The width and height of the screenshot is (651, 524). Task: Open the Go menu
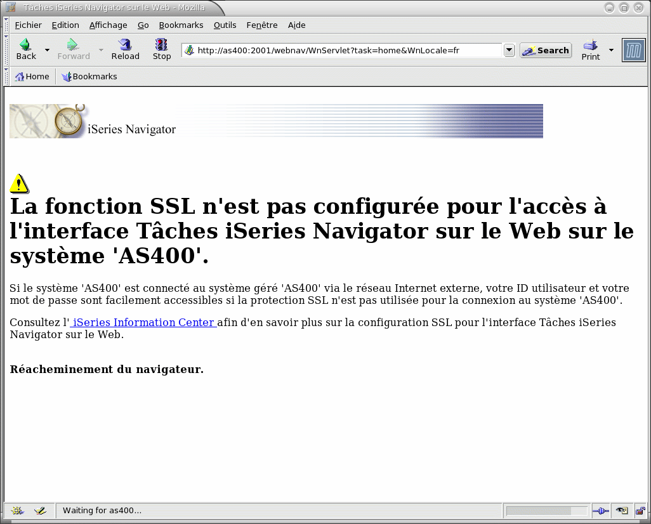143,25
